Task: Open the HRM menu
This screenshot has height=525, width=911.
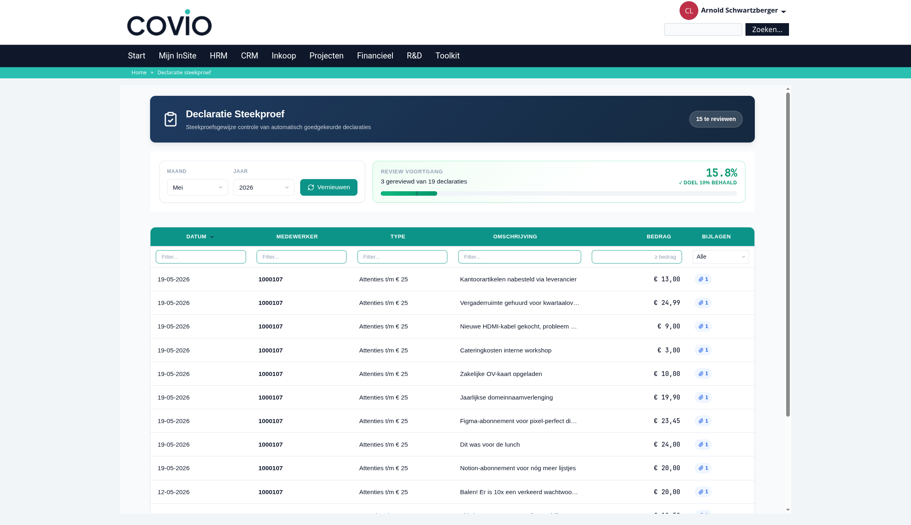Action: [218, 56]
